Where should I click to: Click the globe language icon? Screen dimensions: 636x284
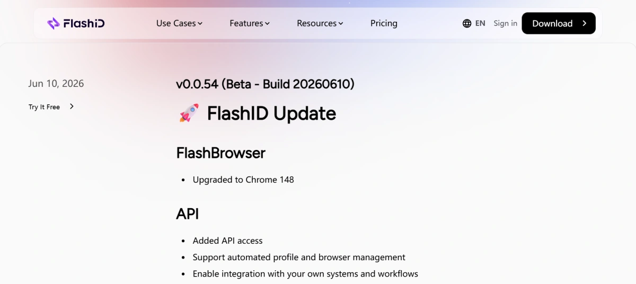pos(467,23)
